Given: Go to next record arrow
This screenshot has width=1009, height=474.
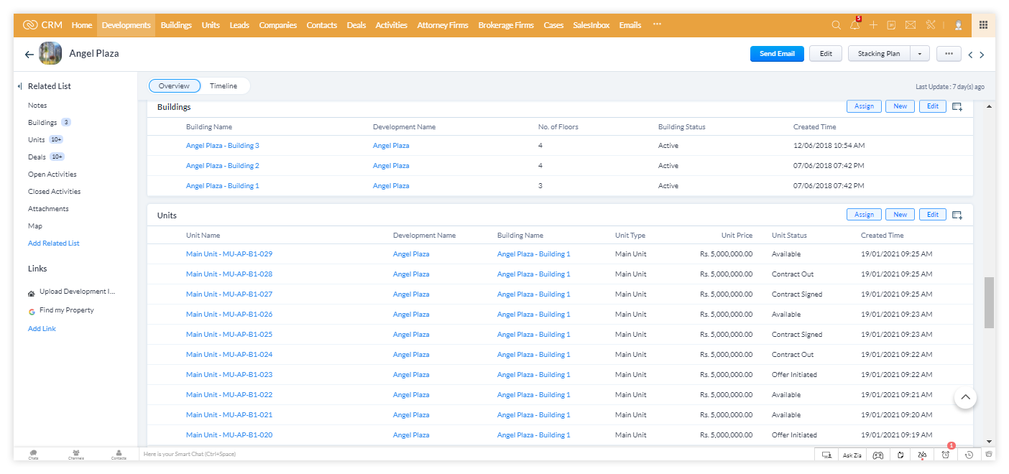Looking at the screenshot, I should pos(982,55).
